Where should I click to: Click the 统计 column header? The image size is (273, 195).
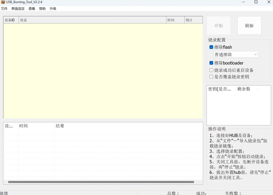194,20
